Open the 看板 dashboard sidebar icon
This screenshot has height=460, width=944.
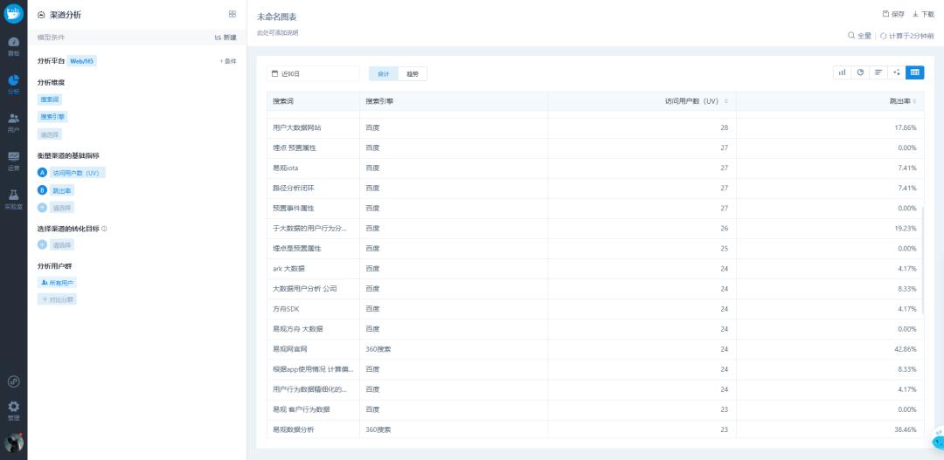pos(13,46)
